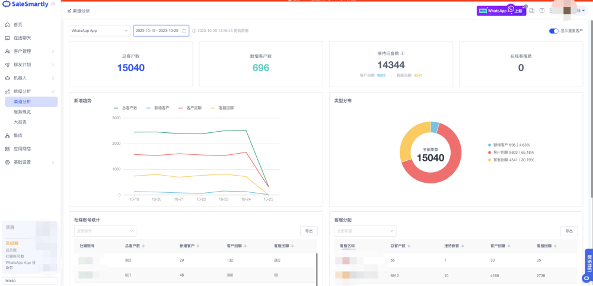This screenshot has width=593, height=286.
Task: Click the info icon beside 接待旧客数
Action: pos(403,53)
